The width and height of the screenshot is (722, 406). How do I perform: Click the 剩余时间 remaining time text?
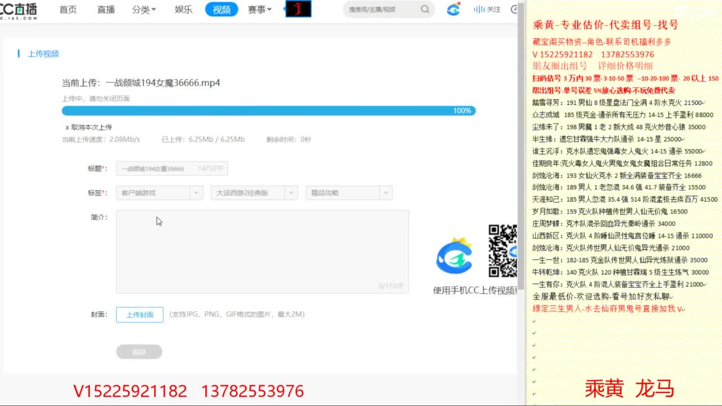289,139
